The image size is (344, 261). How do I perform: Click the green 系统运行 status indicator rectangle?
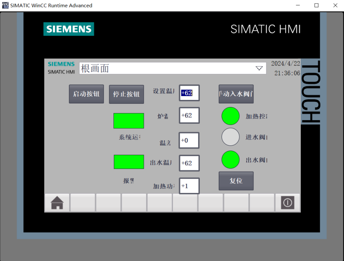coord(129,121)
